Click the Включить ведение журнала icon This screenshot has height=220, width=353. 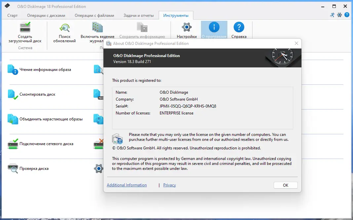(x=97, y=27)
